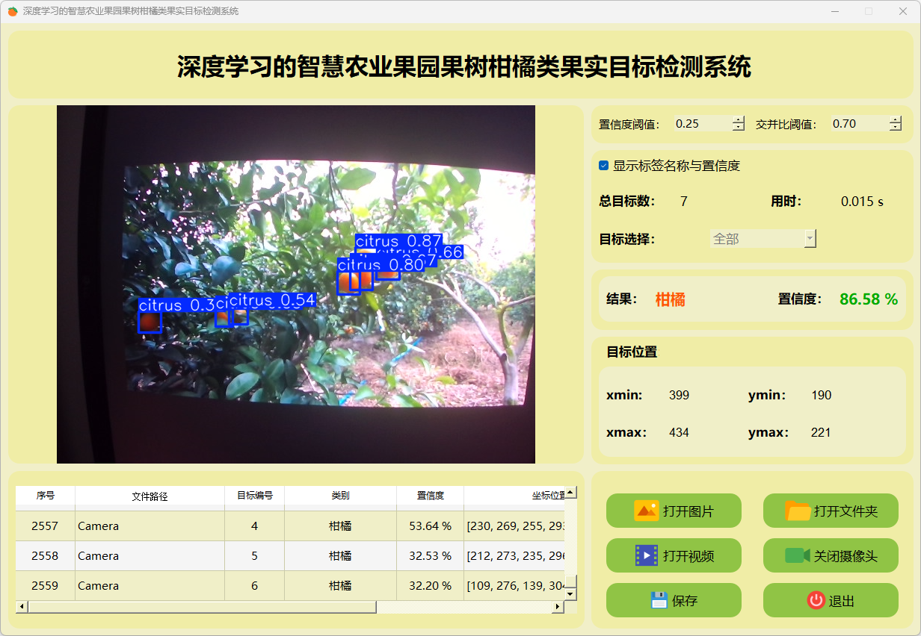
Task: Click the floppy disk save icon
Action: tap(659, 600)
